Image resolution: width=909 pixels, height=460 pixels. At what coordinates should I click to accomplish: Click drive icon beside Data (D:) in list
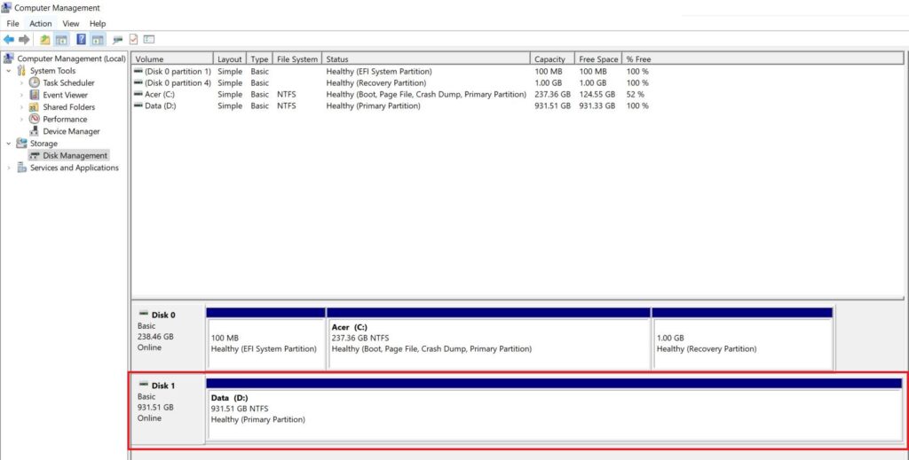138,105
